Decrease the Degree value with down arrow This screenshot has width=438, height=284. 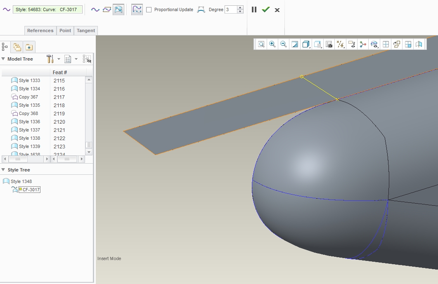click(x=240, y=12)
